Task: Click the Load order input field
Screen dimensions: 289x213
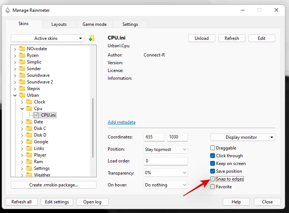Action: click(x=166, y=161)
